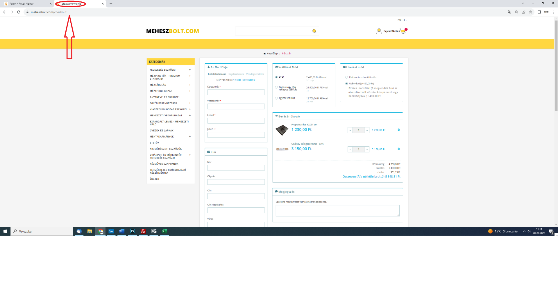558x288 pixels.
Task: Expand the Méhtakarmányok category
Action: 190,137
